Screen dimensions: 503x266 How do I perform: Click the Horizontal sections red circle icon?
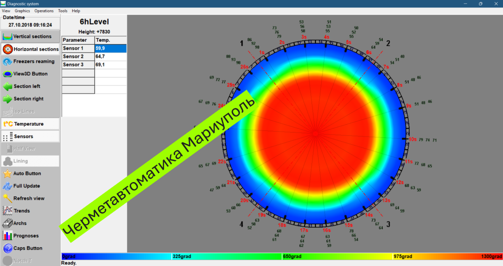[x=8, y=49]
